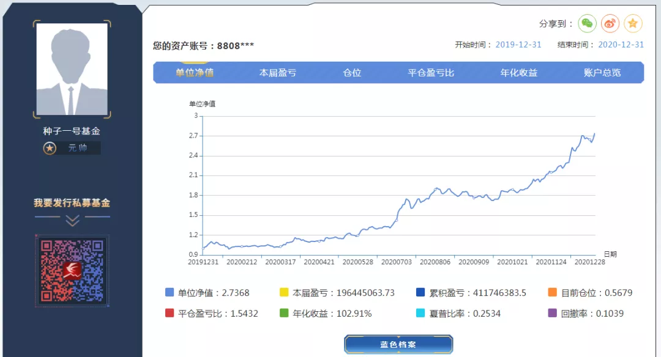661x357 pixels.
Task: Click the 20191231 x-axis date label
Action: pos(203,262)
